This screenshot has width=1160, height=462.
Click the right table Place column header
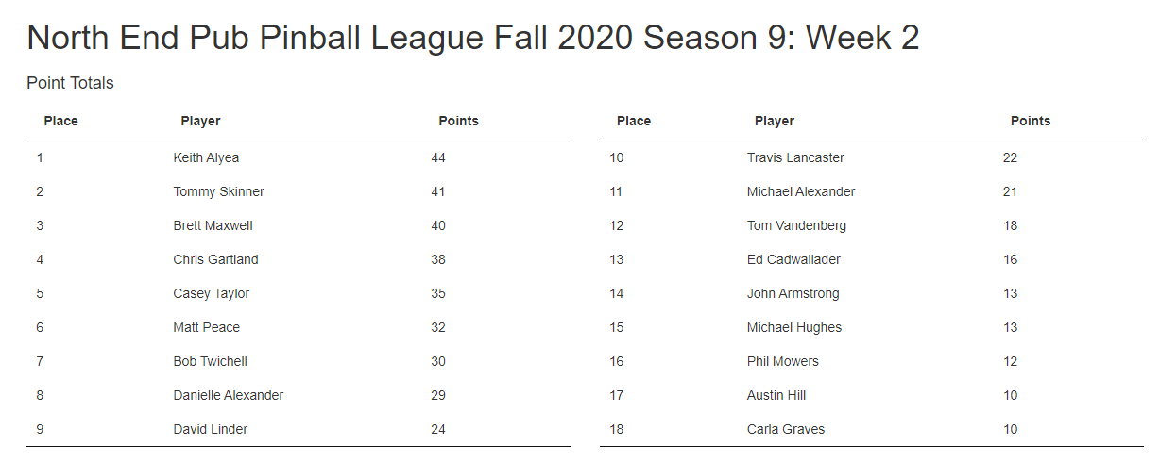[x=633, y=121]
